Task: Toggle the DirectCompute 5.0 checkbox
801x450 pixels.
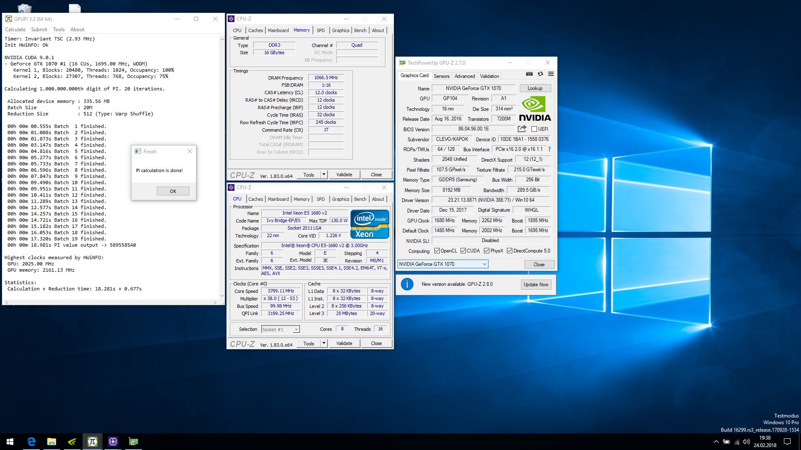Action: (509, 251)
